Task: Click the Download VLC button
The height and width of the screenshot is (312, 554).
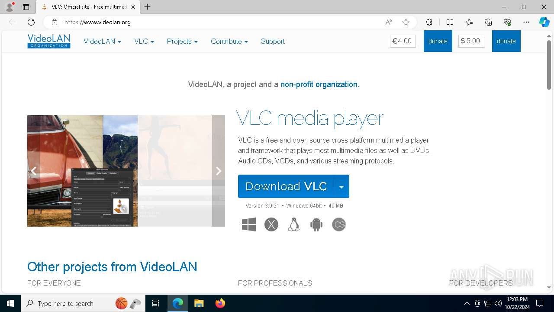Action: click(286, 186)
